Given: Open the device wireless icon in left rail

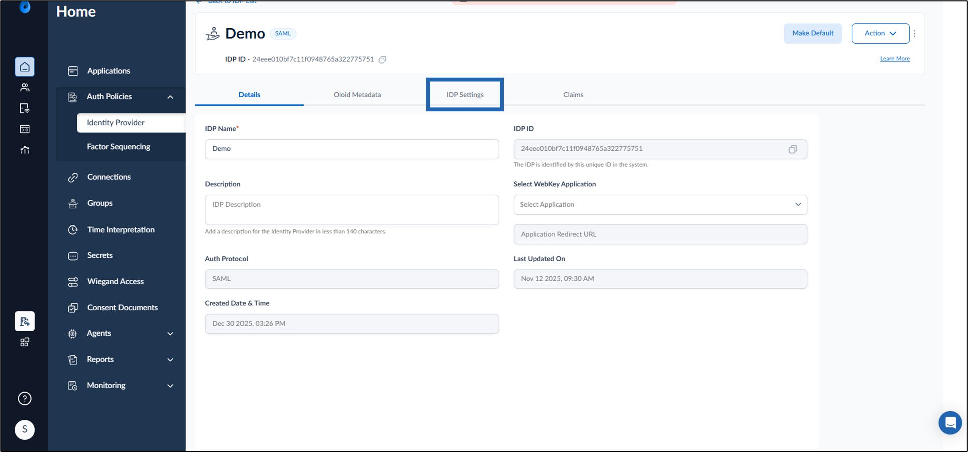Looking at the screenshot, I should click(25, 108).
